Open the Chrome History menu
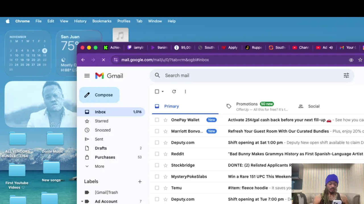Screen dimensions: 364x204 point(80,21)
